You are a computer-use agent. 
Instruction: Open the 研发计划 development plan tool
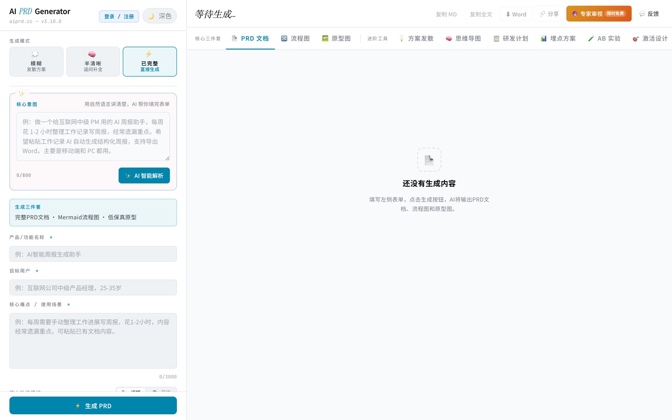click(510, 38)
